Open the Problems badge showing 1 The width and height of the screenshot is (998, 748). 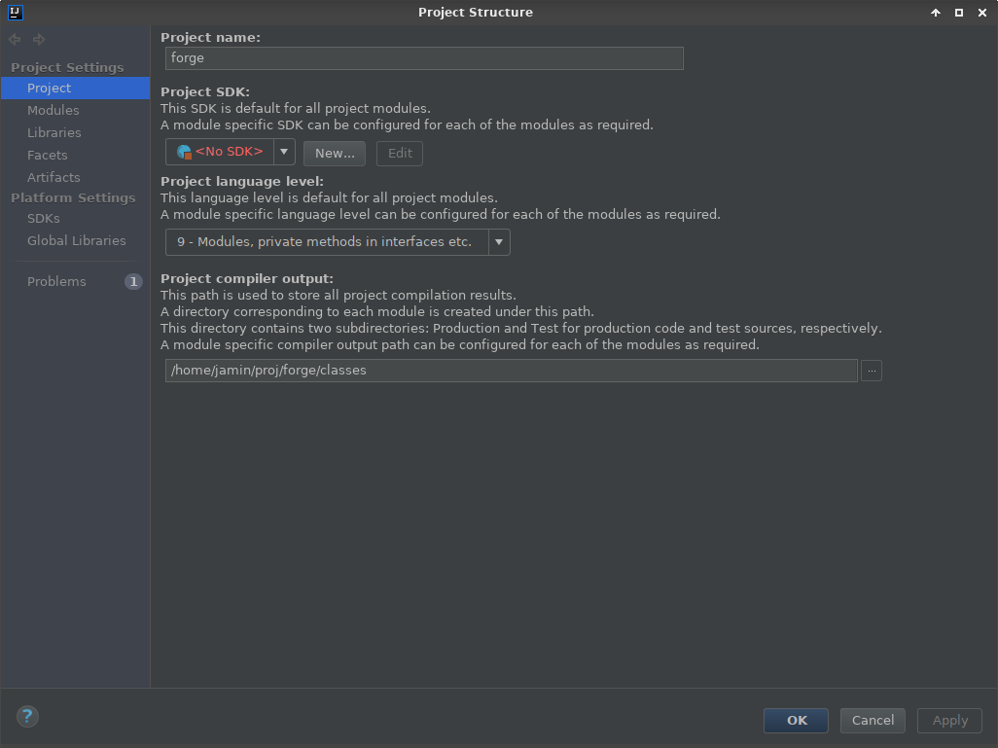pos(132,281)
